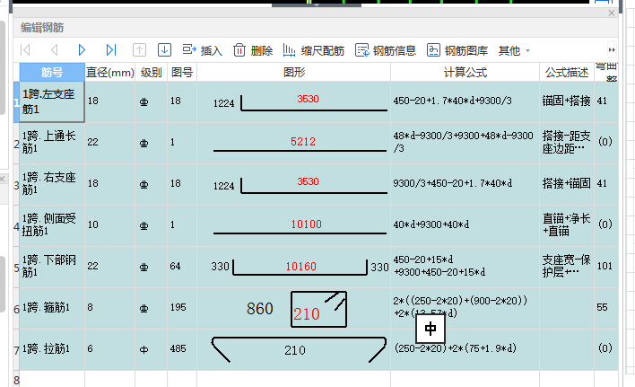Click the 中 input method indicator

coord(431,329)
